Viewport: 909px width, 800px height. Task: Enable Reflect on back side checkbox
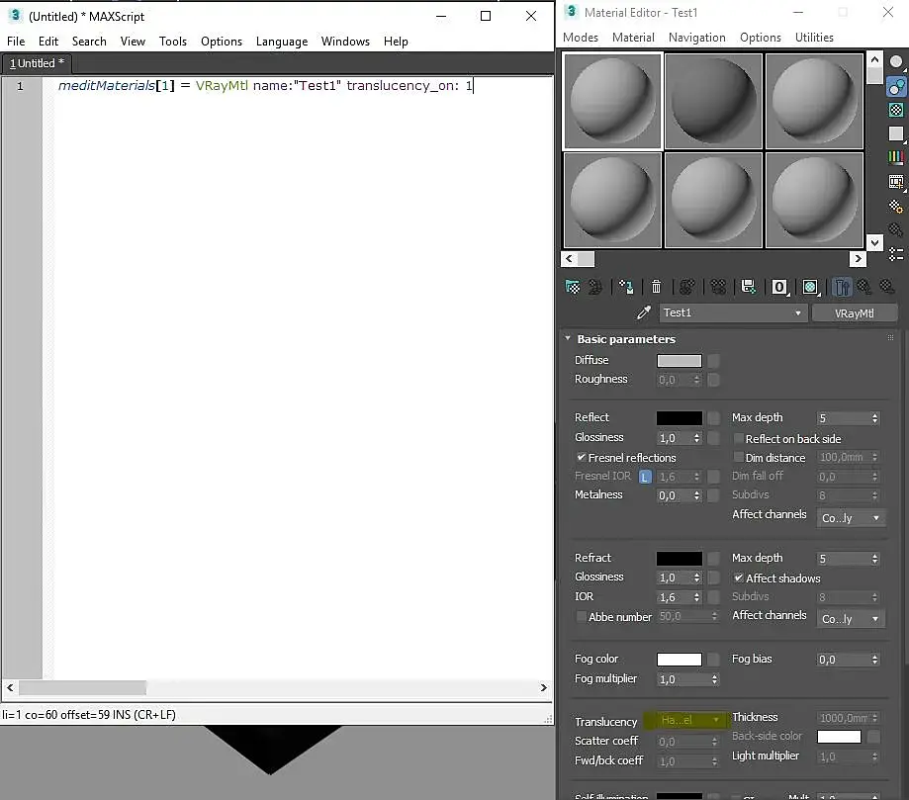point(739,438)
